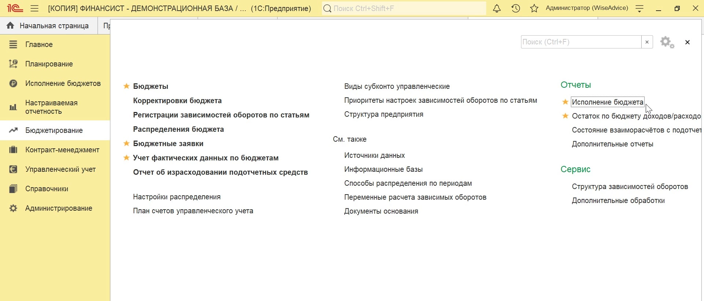
Task: Select Планирование section
Action: click(55, 64)
